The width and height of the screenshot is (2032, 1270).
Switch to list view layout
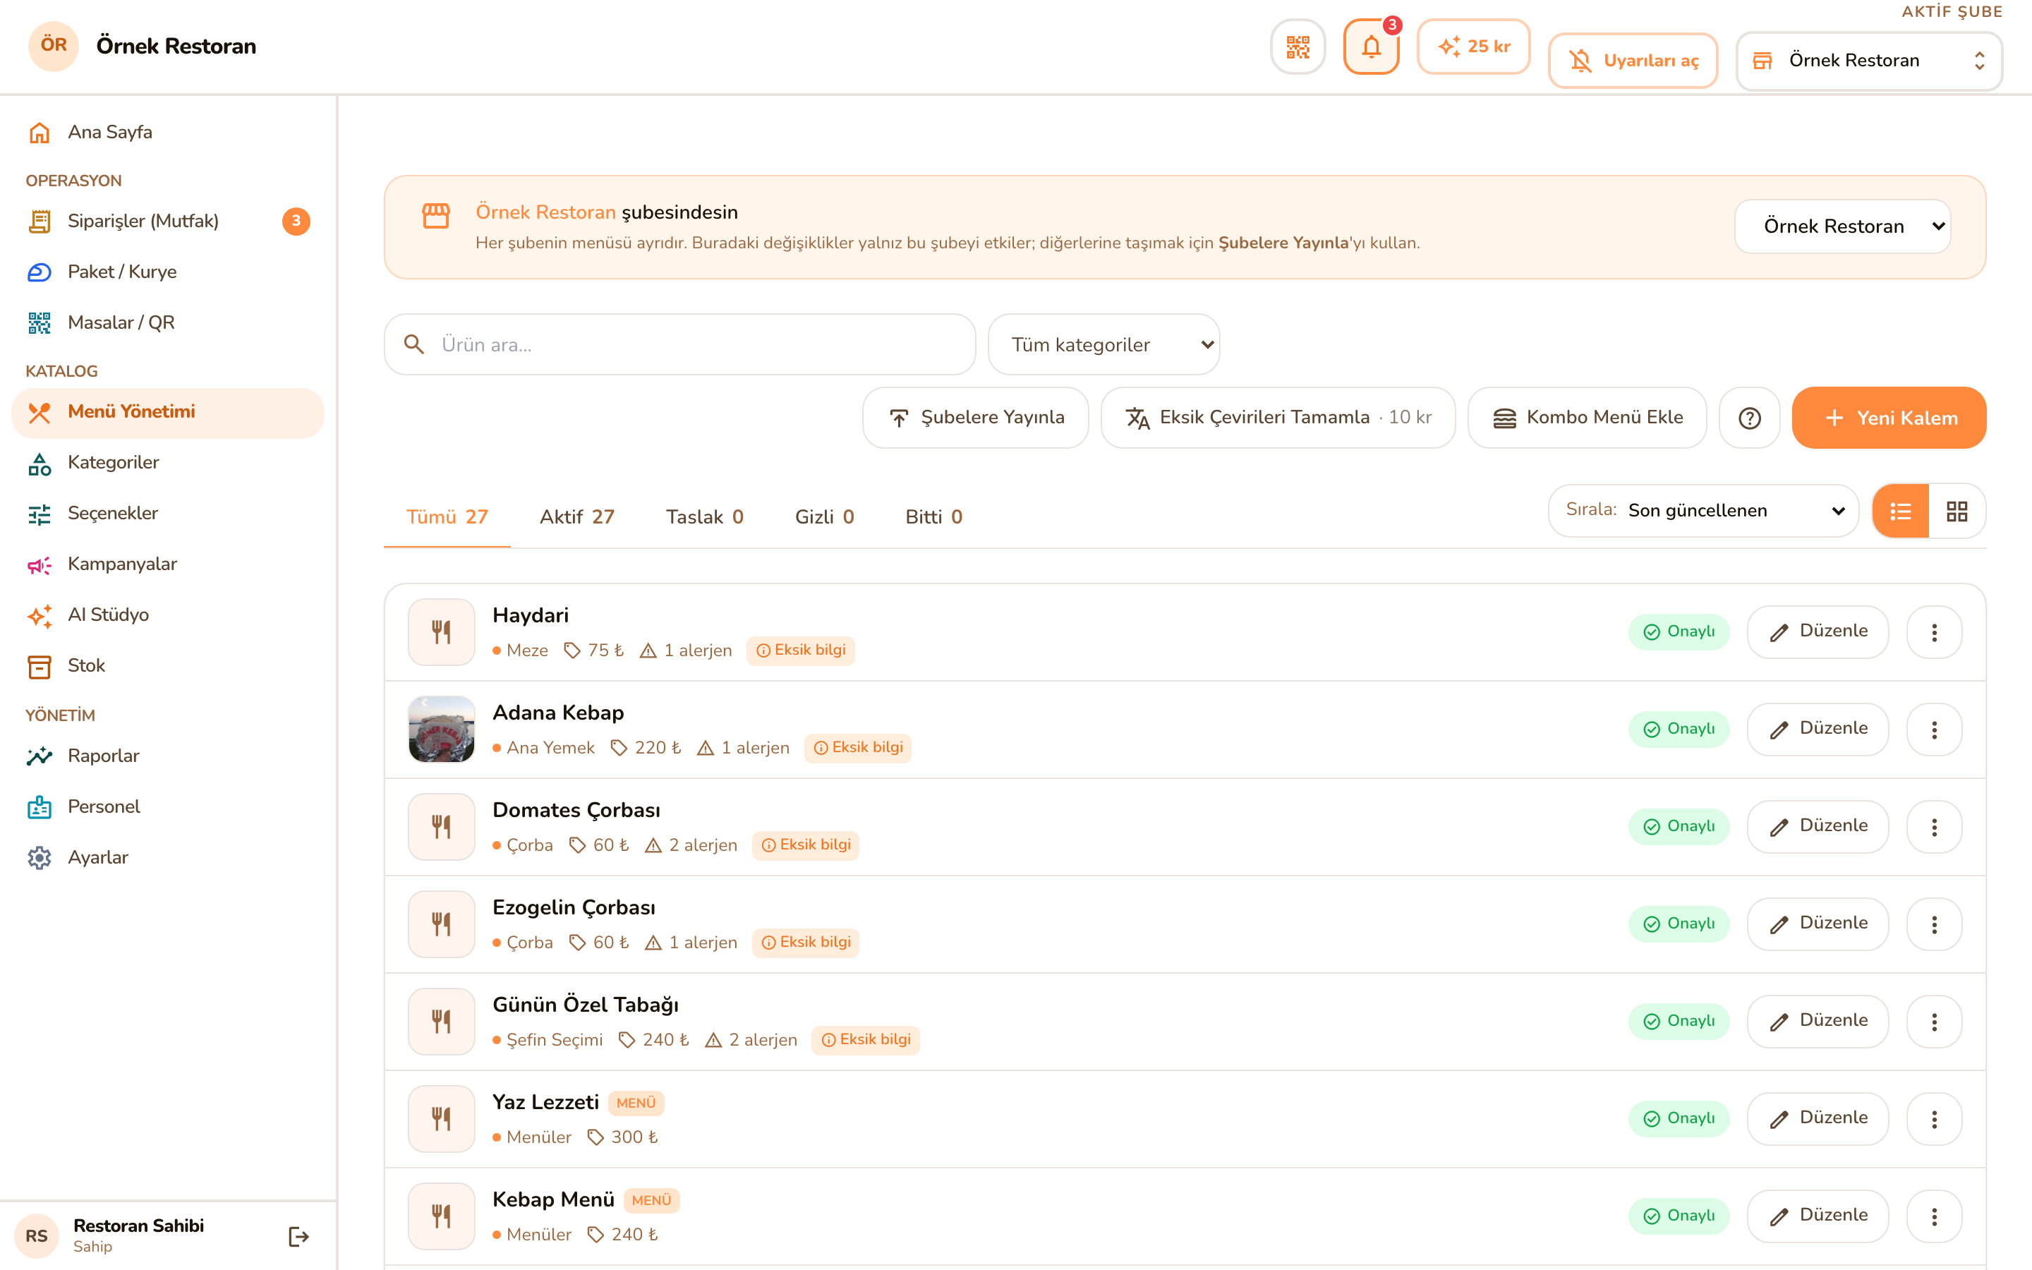(1900, 512)
